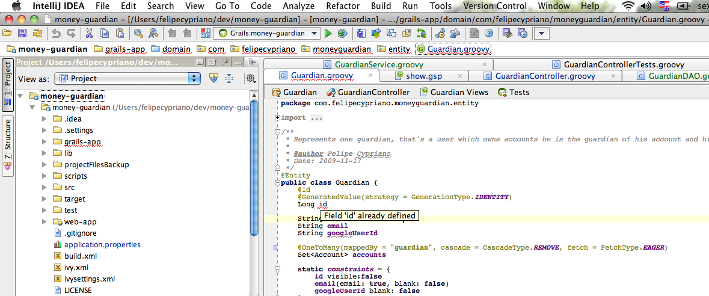The image size is (709, 296).
Task: Click the Rollback green arrow icon
Action: (x=422, y=33)
